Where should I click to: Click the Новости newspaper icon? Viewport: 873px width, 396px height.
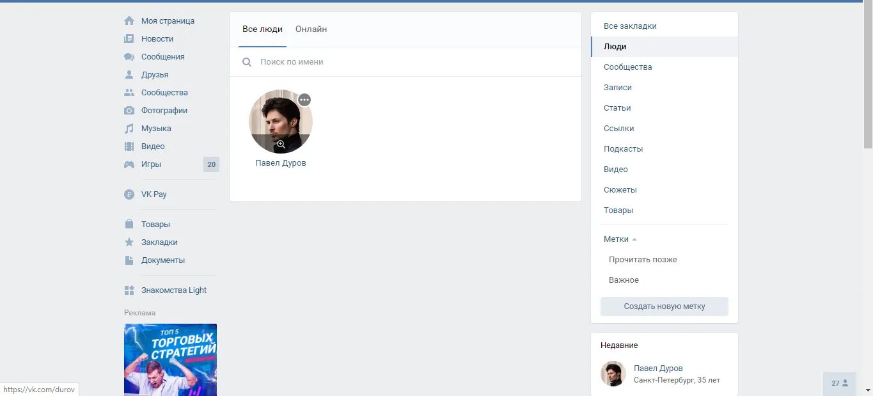click(129, 39)
